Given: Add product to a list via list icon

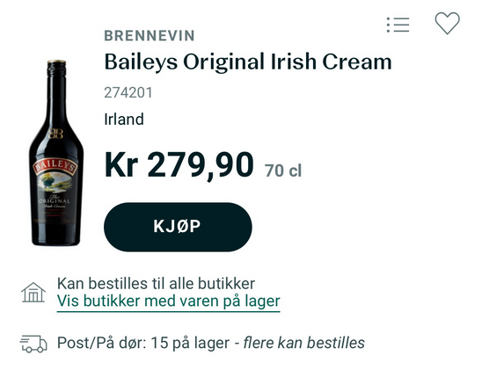Looking at the screenshot, I should click(398, 25).
